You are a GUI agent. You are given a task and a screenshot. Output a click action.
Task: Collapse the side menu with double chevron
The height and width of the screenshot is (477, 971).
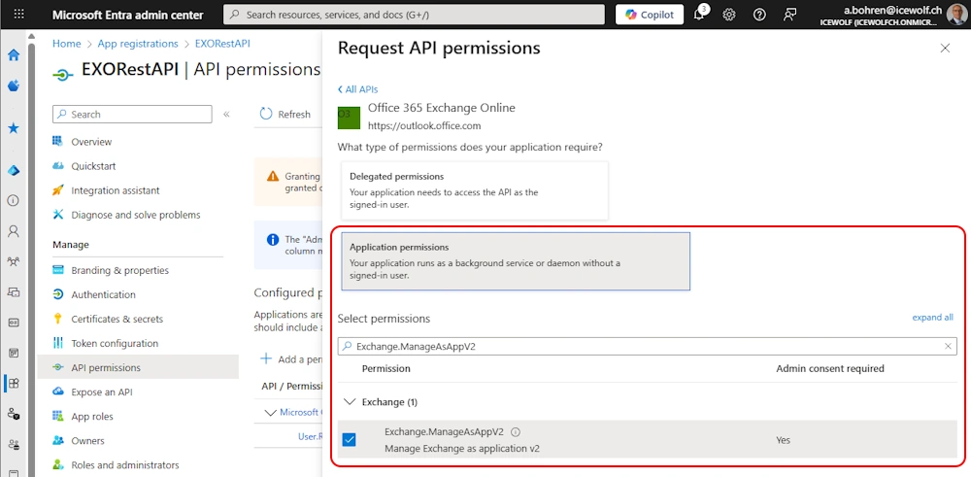coord(226,115)
